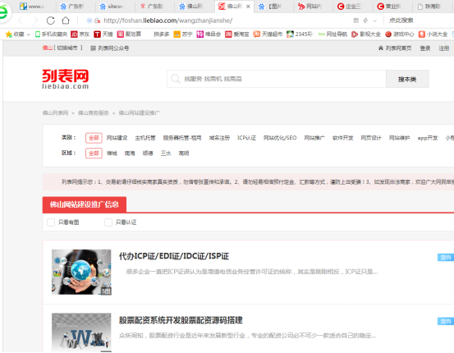Image resolution: width=454 pixels, height=353 pixels.
Task: Click the site search input field
Action: click(x=277, y=79)
